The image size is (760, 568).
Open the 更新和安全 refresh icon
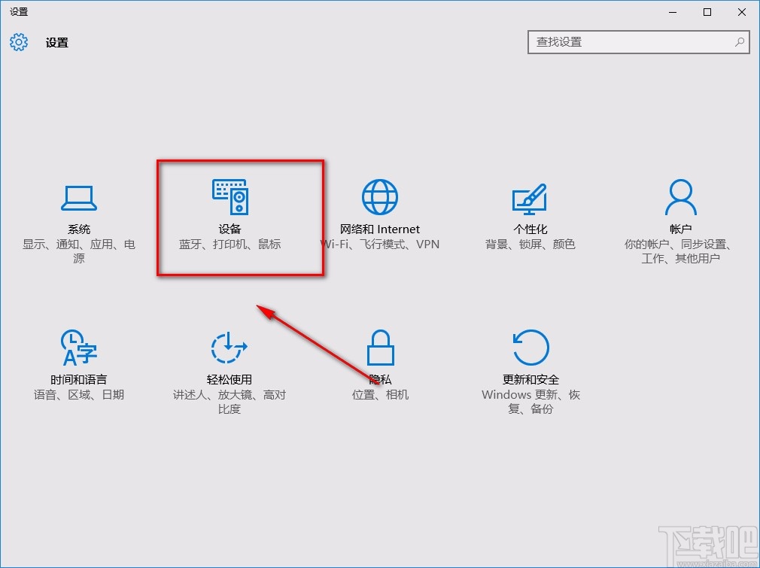pyautogui.click(x=530, y=348)
